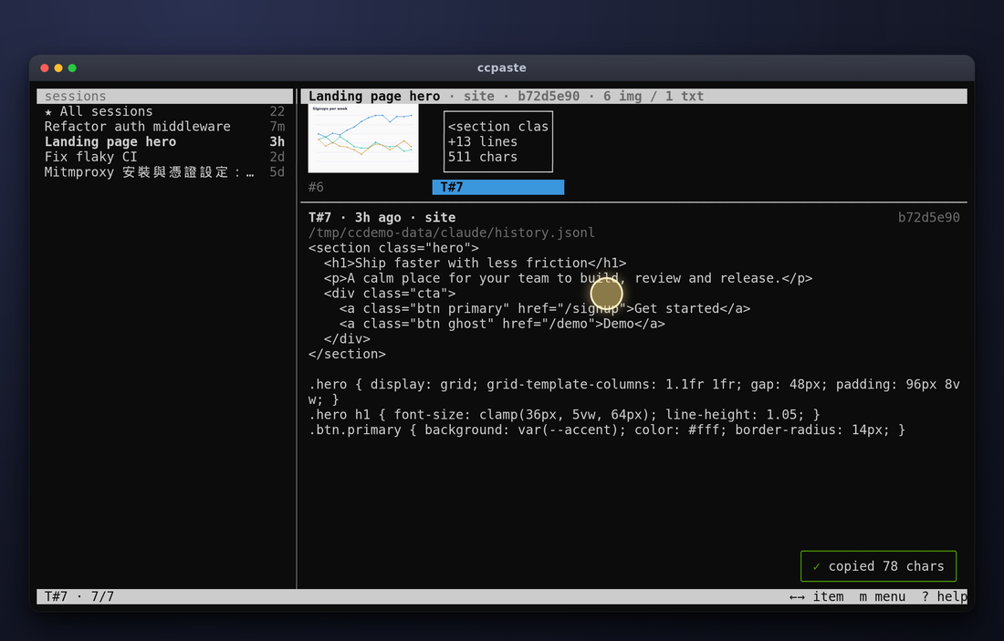This screenshot has width=1004, height=641.
Task: Click the .btn.primary CSS rule line
Action: tap(607, 430)
